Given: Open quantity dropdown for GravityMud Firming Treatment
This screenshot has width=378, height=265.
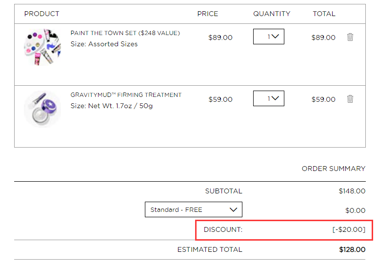Looking at the screenshot, I should pyautogui.click(x=269, y=98).
